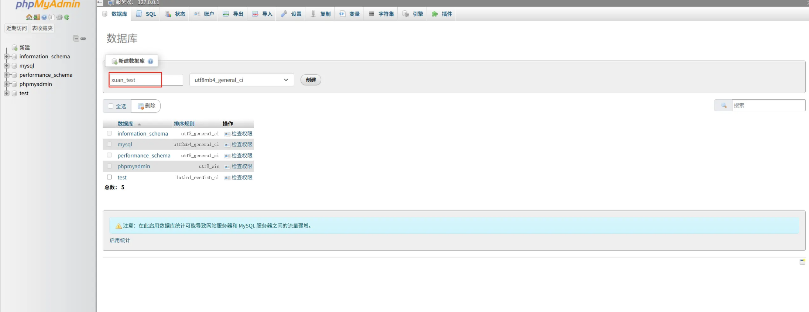This screenshot has height=312, width=809.
Task: Reload navigation panel with green refresh icon
Action: (x=67, y=17)
